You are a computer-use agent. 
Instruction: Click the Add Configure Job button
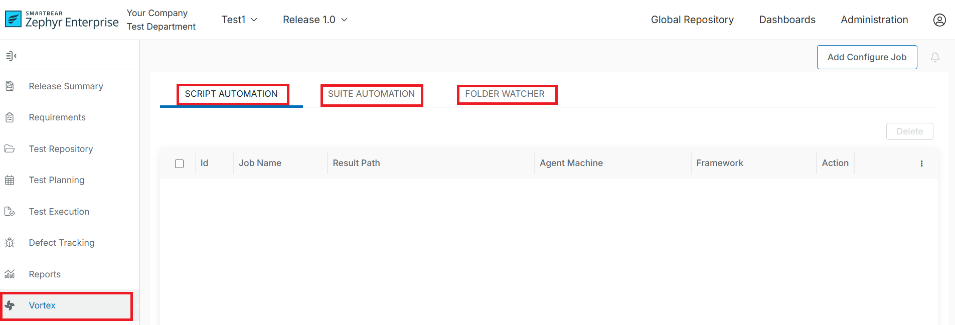[867, 57]
